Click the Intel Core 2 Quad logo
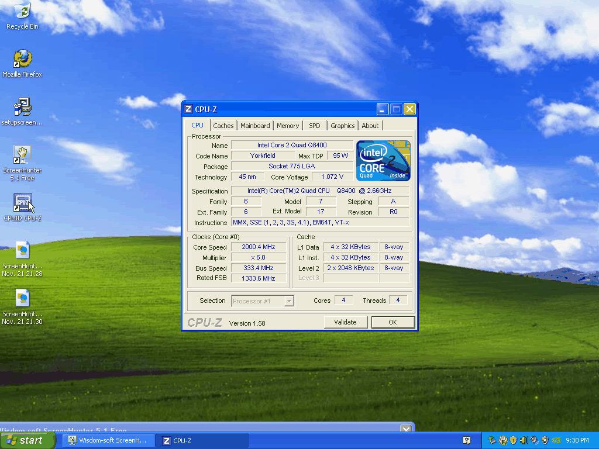 [x=383, y=160]
